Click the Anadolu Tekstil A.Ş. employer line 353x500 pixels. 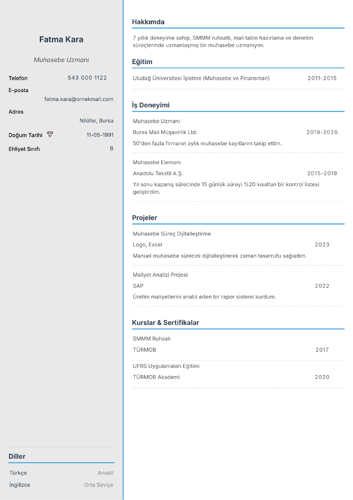158,173
